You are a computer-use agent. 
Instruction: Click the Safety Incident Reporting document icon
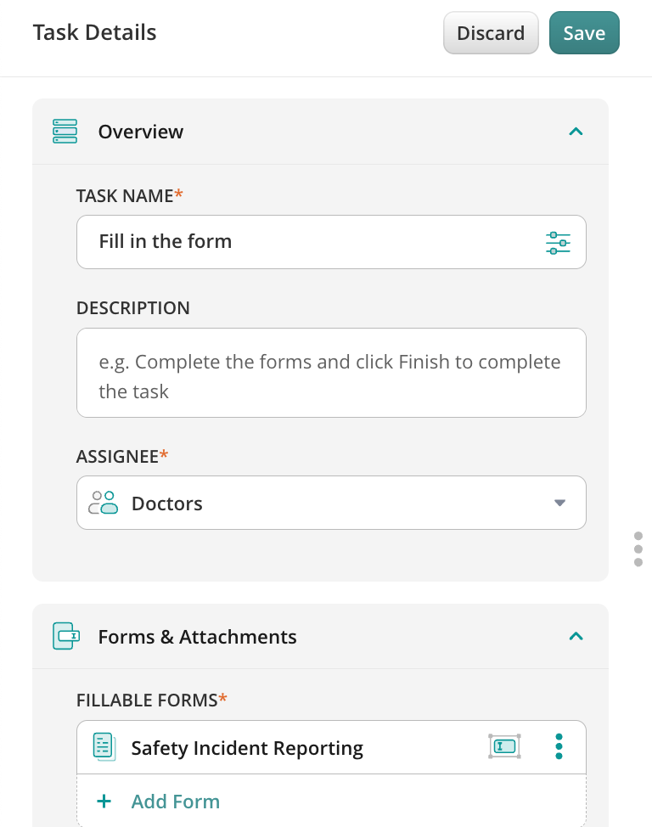click(104, 747)
